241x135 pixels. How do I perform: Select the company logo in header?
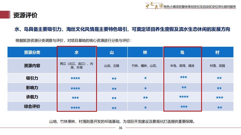point(154,6)
